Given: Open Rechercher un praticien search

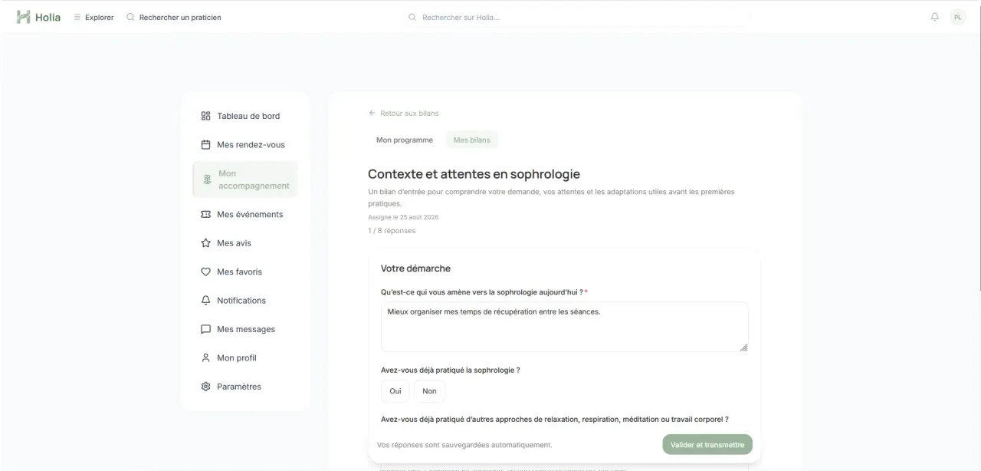Looking at the screenshot, I should pos(174,17).
